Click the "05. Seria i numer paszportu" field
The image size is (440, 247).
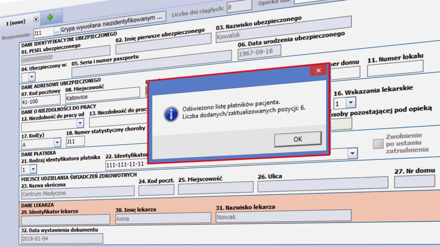click(151, 64)
